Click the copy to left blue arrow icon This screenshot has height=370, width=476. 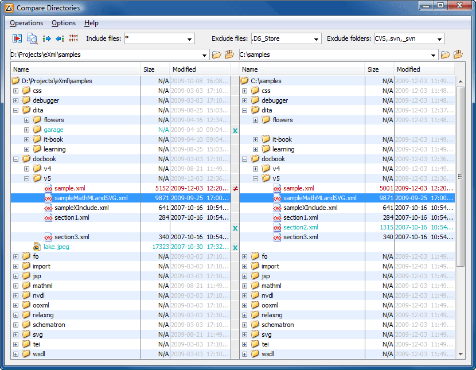60,38
